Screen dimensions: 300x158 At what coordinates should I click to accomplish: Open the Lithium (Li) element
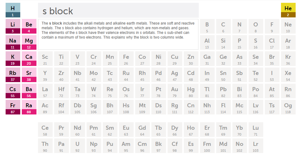click(13, 26)
